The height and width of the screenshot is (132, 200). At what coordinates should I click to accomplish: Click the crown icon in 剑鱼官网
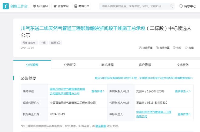coord(55,6)
